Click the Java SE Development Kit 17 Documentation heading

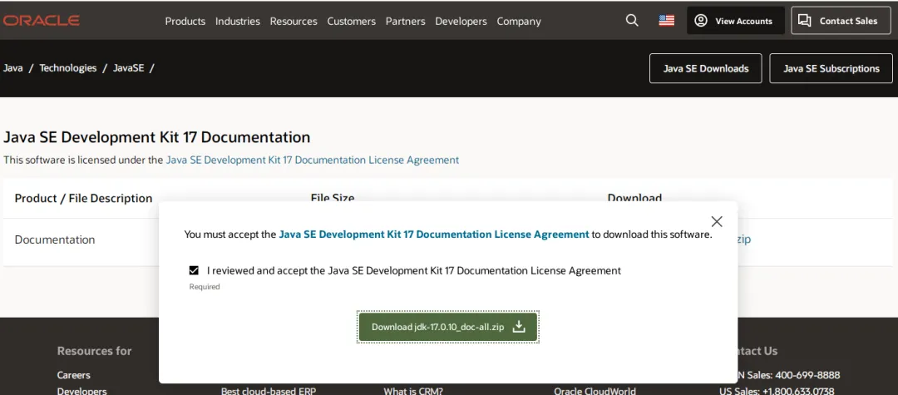(157, 137)
